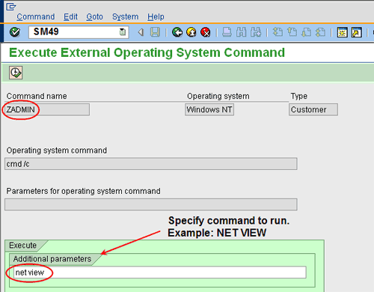Click the Print icon
This screenshot has height=292, width=374.
pos(227,32)
